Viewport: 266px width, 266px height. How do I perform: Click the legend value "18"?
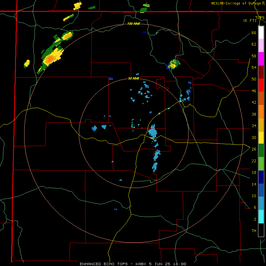(x=254, y=173)
